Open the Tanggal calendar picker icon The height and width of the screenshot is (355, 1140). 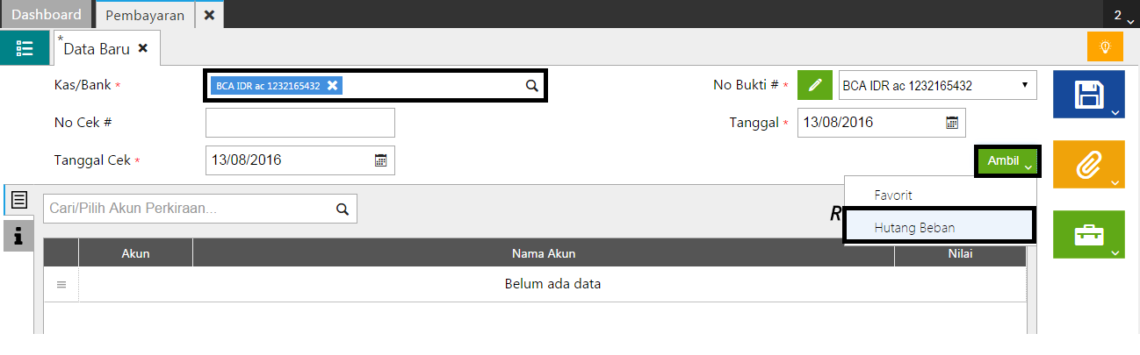[x=951, y=123]
